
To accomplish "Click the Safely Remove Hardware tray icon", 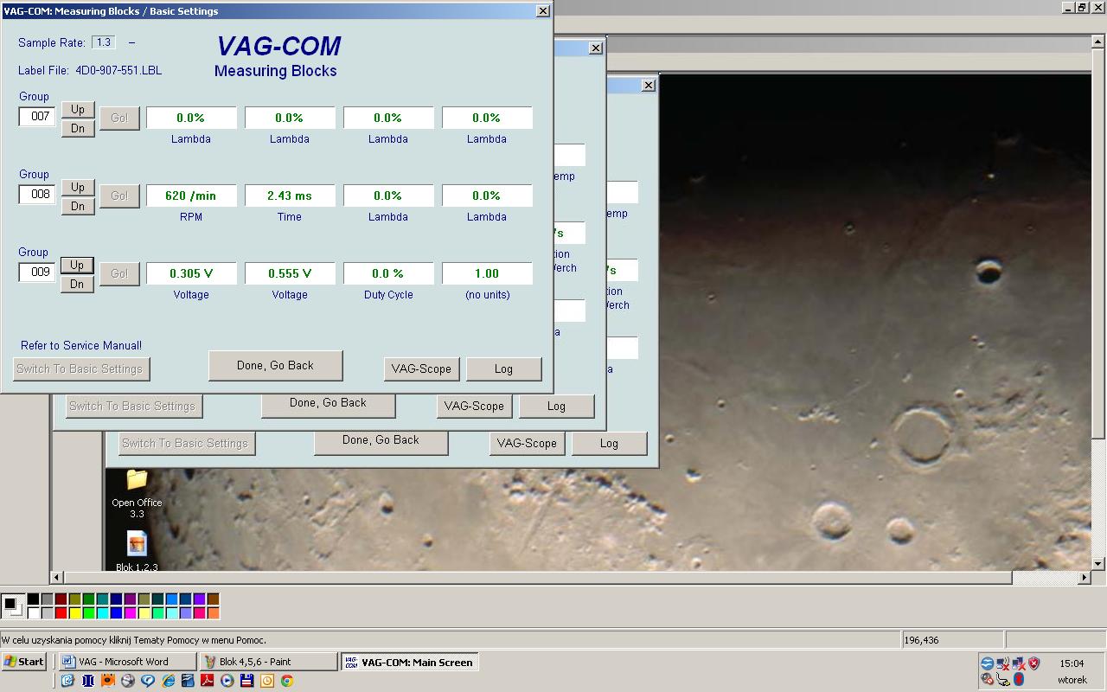I will click(x=1003, y=679).
